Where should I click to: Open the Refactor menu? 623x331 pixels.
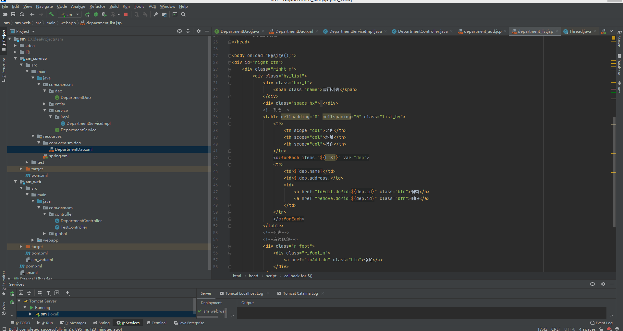pos(97,6)
